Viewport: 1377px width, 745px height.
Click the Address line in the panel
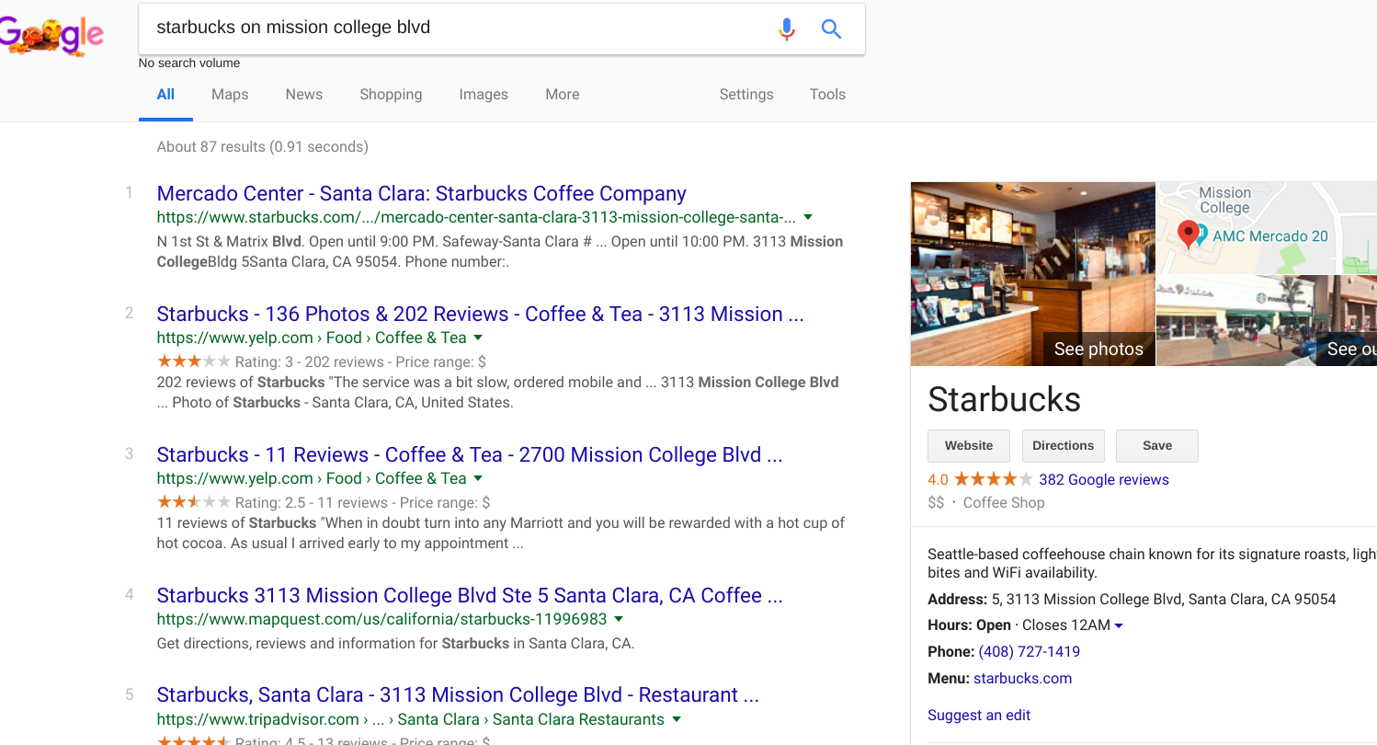pyautogui.click(x=1132, y=600)
